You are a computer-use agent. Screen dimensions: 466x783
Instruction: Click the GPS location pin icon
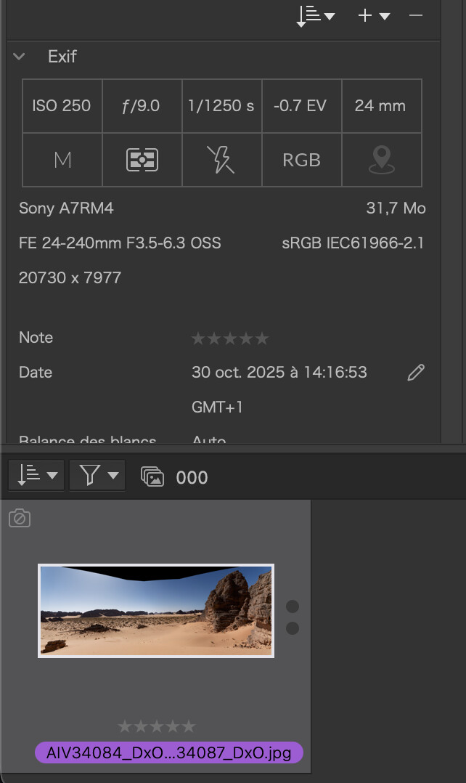[381, 160]
